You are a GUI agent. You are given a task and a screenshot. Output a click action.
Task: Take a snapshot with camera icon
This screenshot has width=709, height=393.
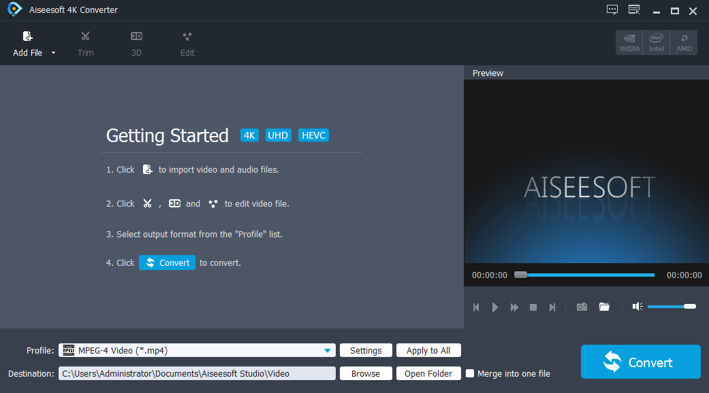coord(582,307)
